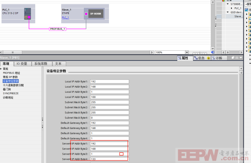
Task: Click the Subnet Mask Byte1 field
Action: tap(109, 102)
